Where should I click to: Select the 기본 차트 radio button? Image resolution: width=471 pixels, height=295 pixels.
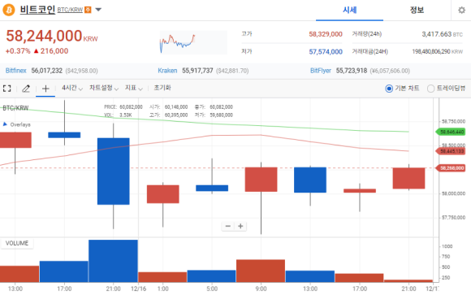tap(389, 89)
